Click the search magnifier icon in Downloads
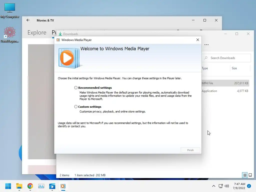Image resolution: width=256 pixels, height=192 pixels. click(206, 58)
